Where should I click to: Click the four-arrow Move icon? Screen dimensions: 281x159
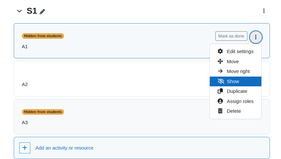[x=220, y=62]
